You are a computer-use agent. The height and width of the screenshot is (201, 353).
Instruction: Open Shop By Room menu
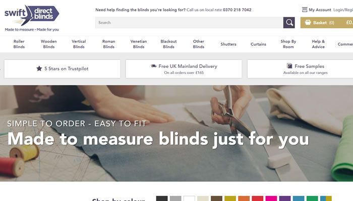288,44
